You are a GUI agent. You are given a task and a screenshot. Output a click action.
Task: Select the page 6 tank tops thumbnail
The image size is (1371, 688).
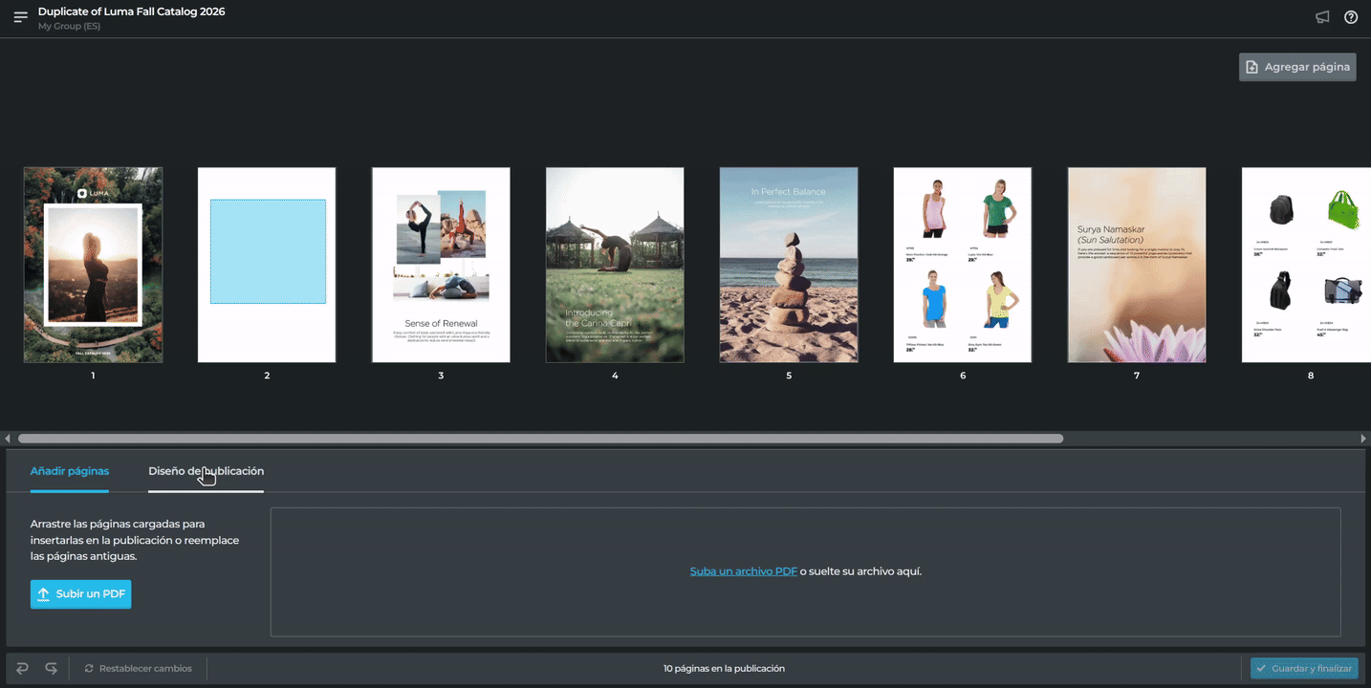coord(963,265)
